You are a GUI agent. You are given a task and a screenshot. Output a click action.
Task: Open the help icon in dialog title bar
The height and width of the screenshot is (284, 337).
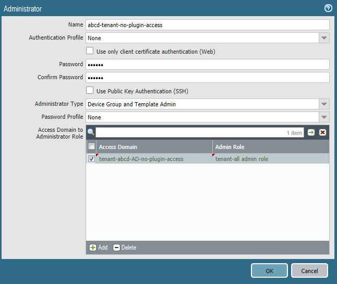[x=328, y=8]
